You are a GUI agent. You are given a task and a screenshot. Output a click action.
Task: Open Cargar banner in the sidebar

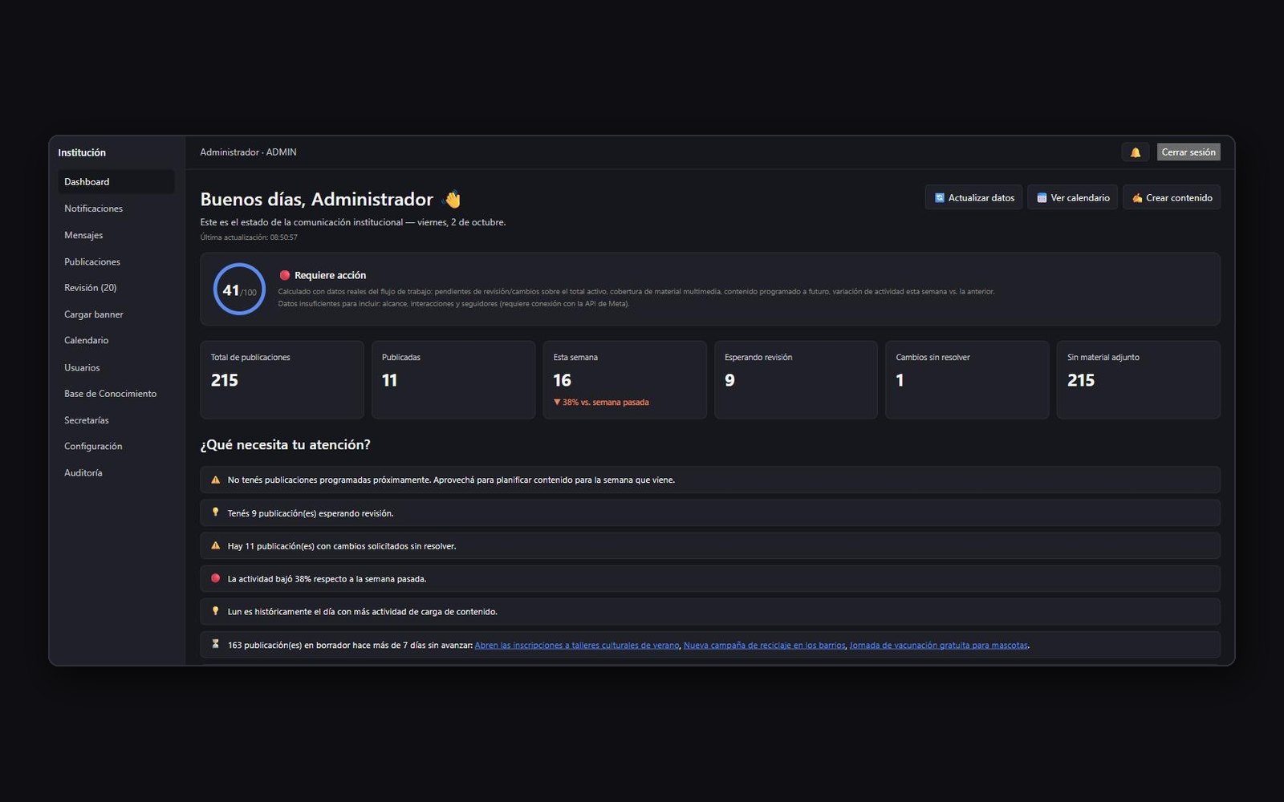point(116,314)
